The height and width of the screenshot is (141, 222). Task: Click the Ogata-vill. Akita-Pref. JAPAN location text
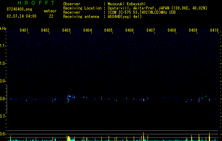click(x=157, y=8)
